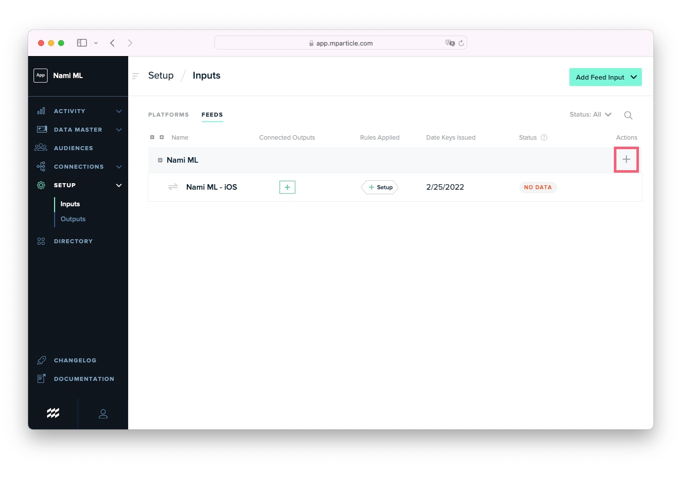688x483 pixels.
Task: Expand the Data Master menu chevron
Action: (x=119, y=130)
